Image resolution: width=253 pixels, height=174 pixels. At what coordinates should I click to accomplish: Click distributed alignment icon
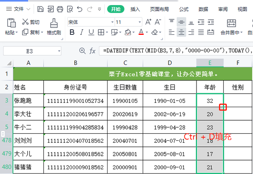211,32
